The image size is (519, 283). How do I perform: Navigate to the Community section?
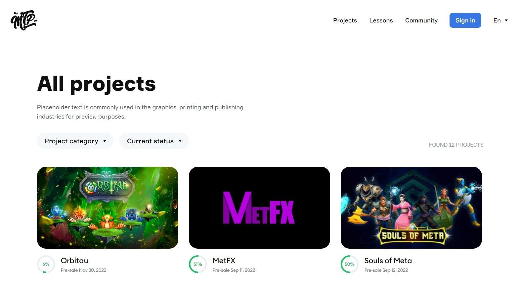tap(421, 20)
